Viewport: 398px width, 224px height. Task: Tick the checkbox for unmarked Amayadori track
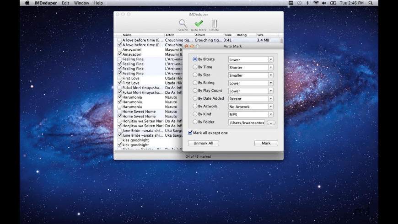(x=120, y=49)
